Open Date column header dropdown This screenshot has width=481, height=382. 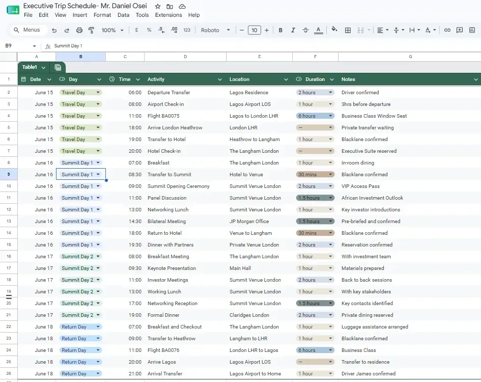coord(49,79)
